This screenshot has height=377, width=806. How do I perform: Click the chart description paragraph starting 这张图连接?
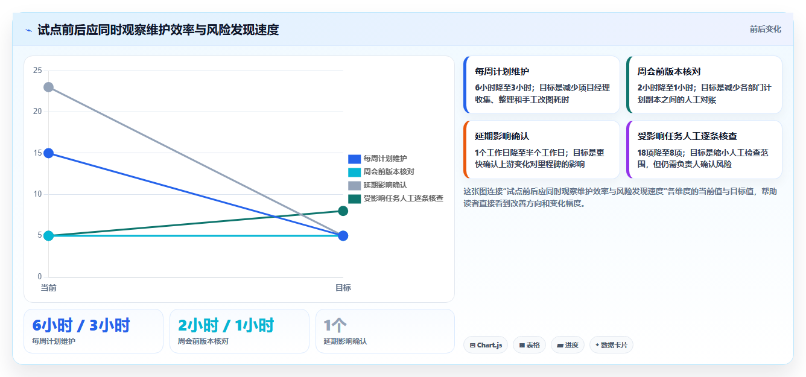click(620, 197)
